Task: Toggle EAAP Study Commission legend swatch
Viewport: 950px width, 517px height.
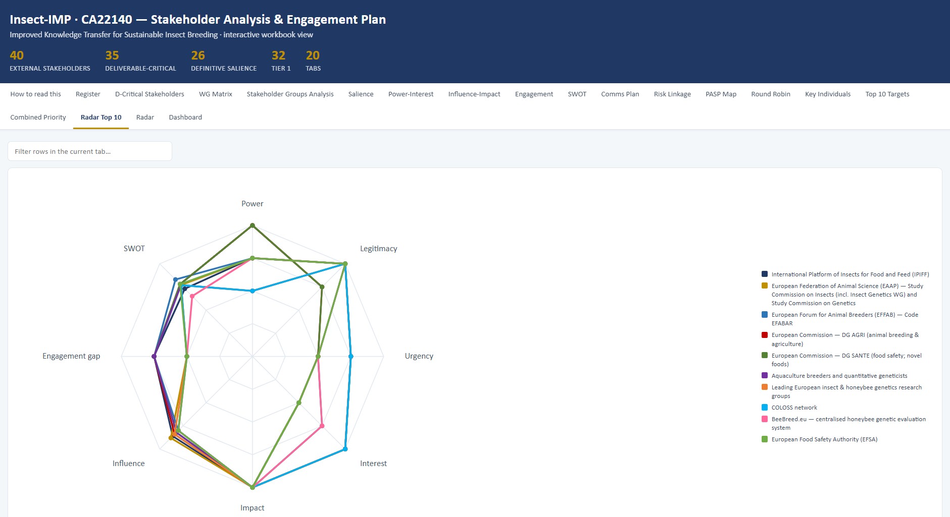Action: (x=765, y=285)
